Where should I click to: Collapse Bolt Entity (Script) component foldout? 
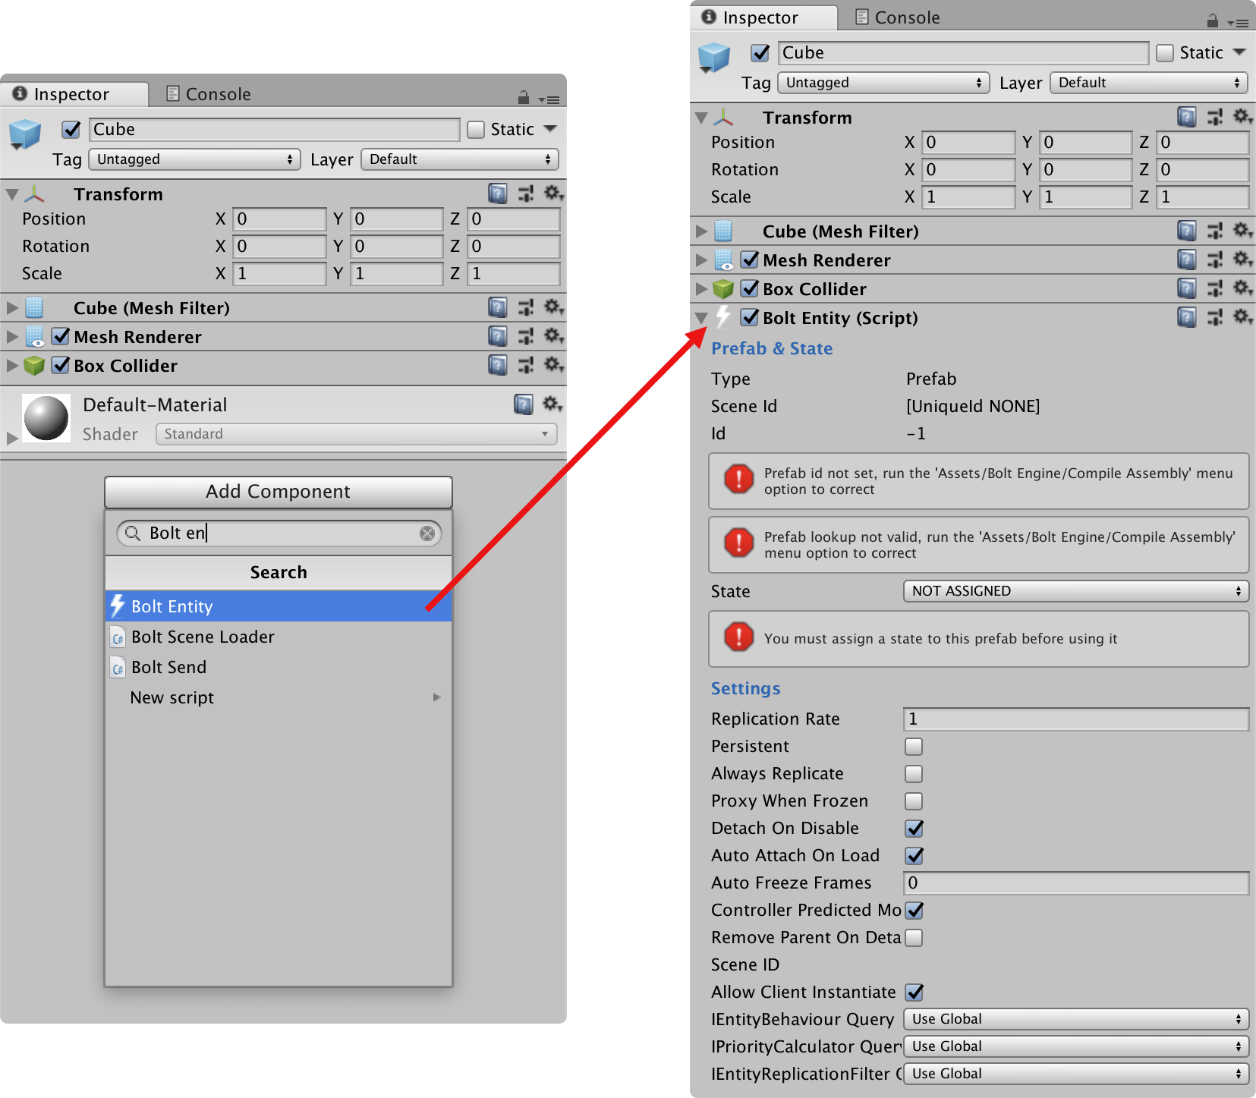pos(701,318)
